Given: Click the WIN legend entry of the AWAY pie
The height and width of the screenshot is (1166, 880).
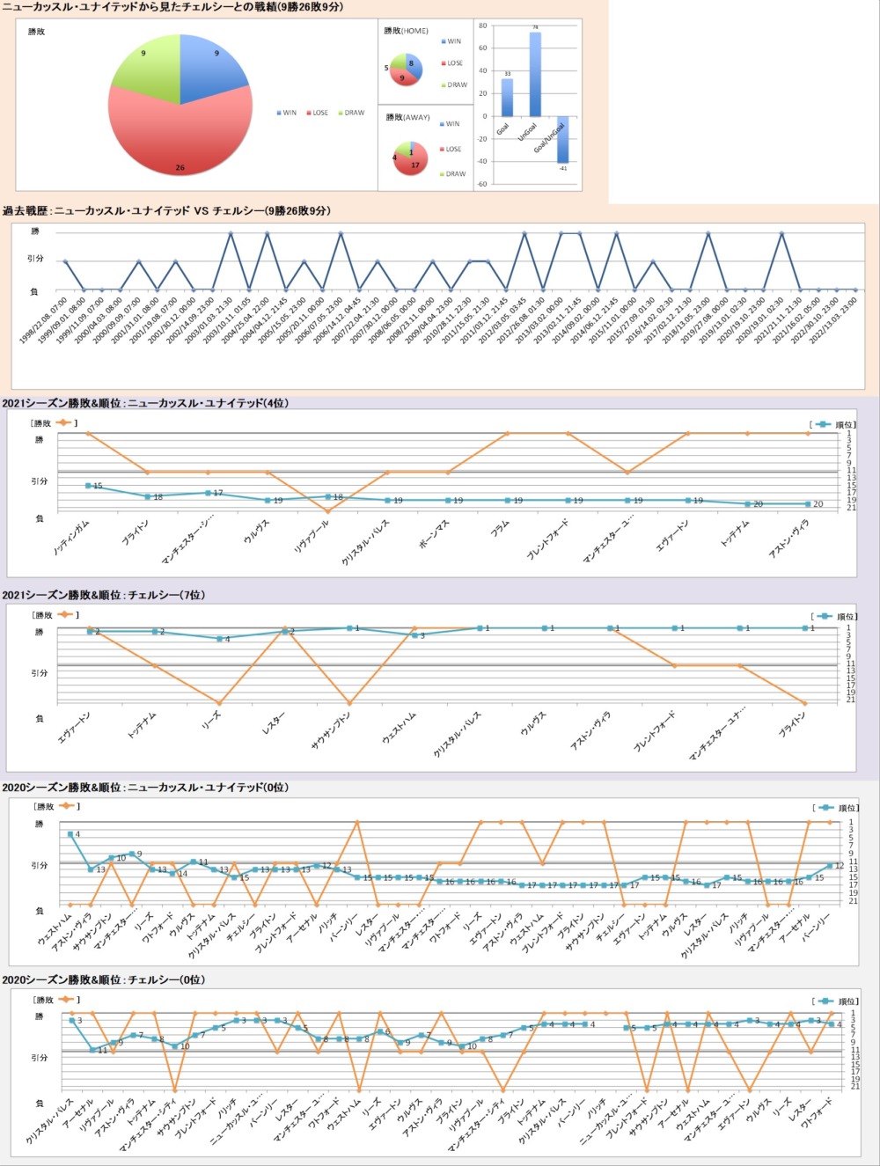Looking at the screenshot, I should click(x=451, y=124).
